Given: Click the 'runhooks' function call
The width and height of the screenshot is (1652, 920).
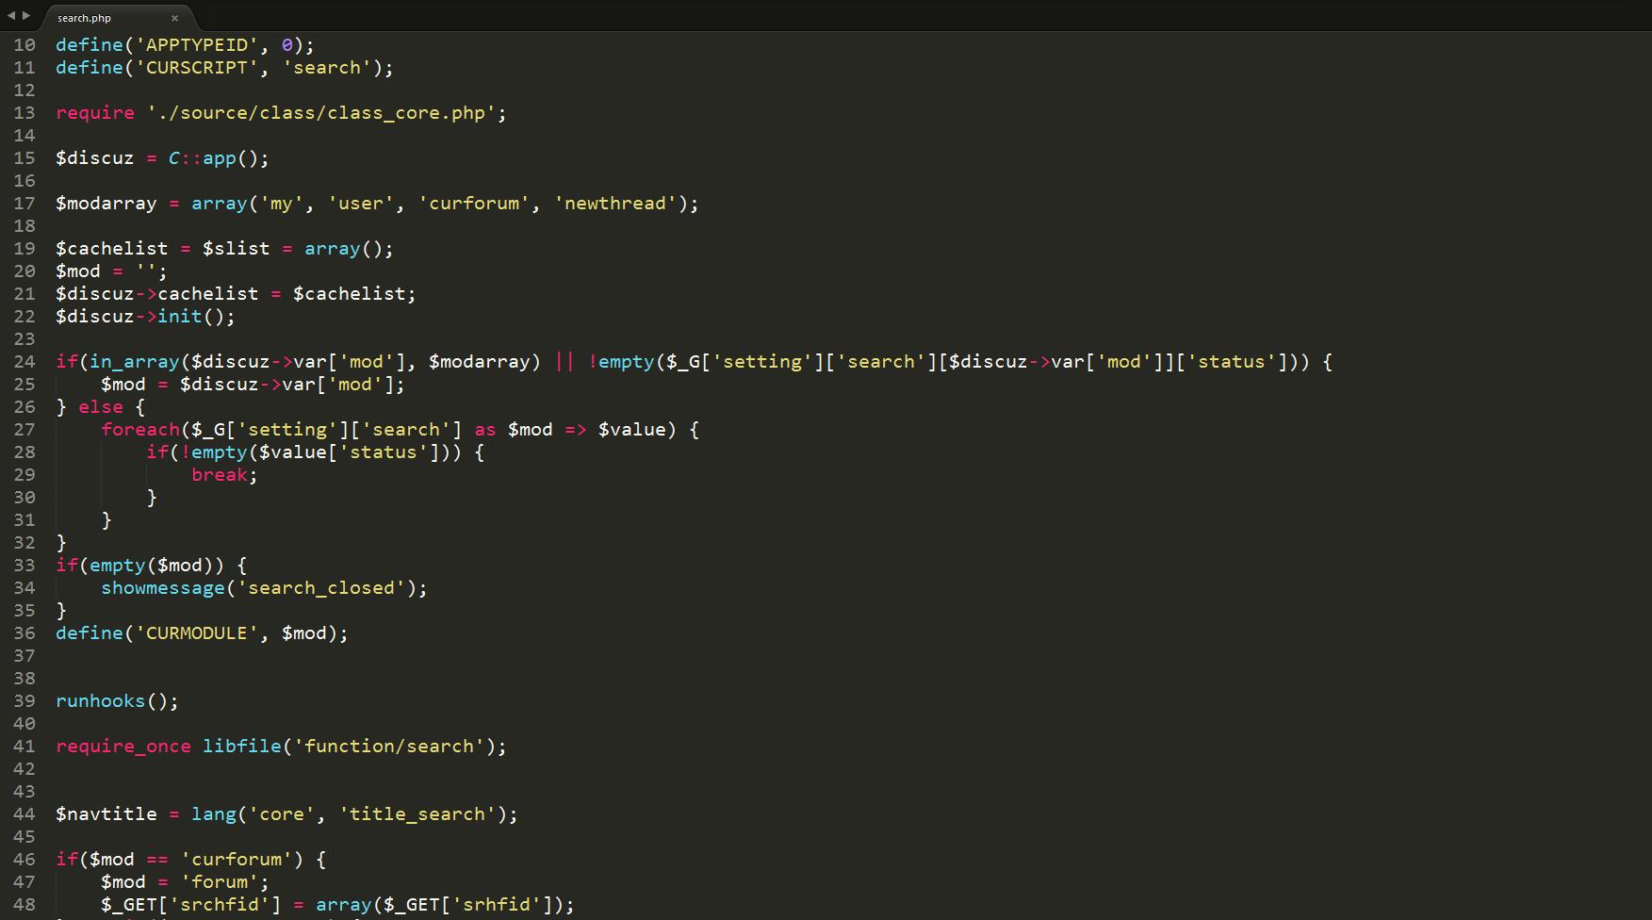Looking at the screenshot, I should click(100, 701).
